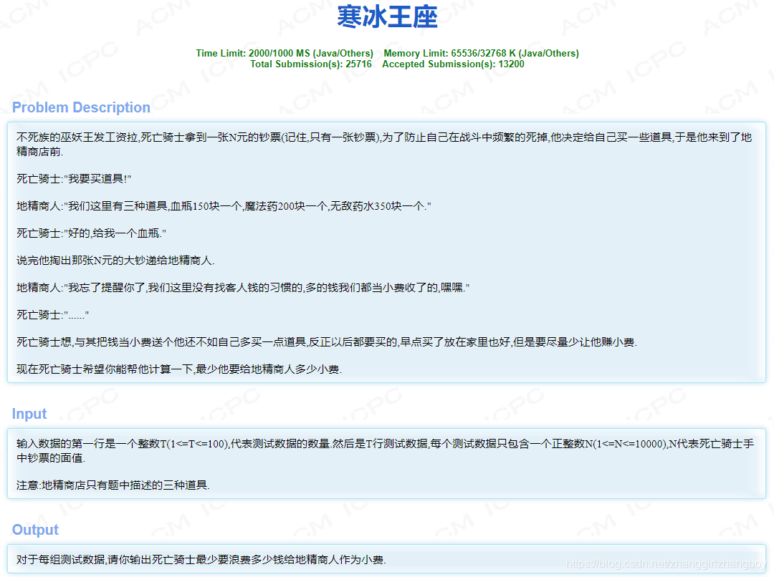Image resolution: width=774 pixels, height=577 pixels.
Task: Click the line mentioning 血瓶150块一个
Action: [x=224, y=205]
